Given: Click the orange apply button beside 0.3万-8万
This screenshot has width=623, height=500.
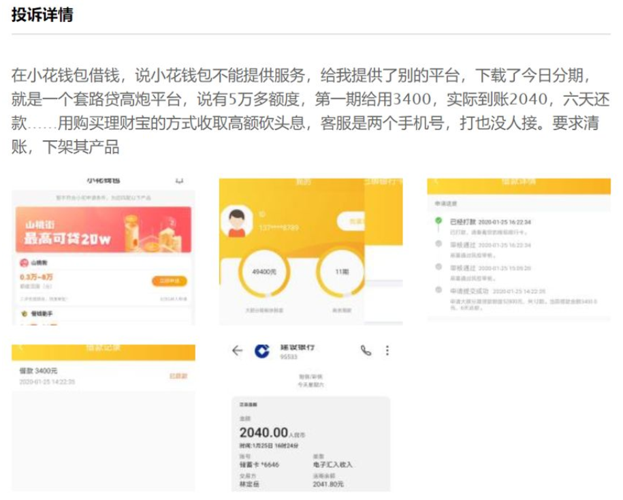Looking at the screenshot, I should 170,281.
